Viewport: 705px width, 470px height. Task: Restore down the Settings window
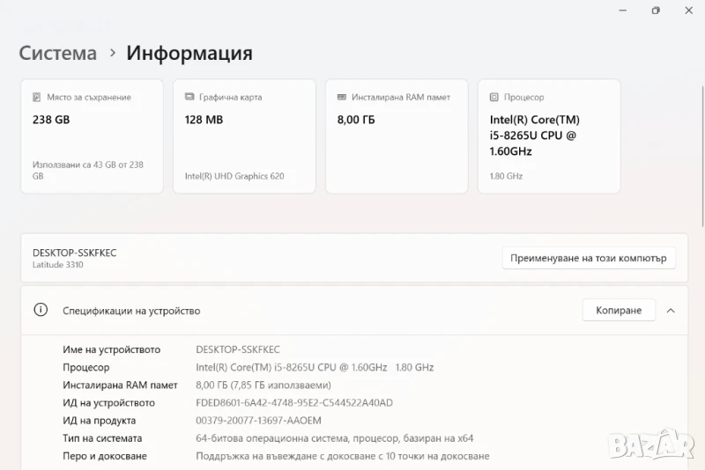click(x=656, y=11)
